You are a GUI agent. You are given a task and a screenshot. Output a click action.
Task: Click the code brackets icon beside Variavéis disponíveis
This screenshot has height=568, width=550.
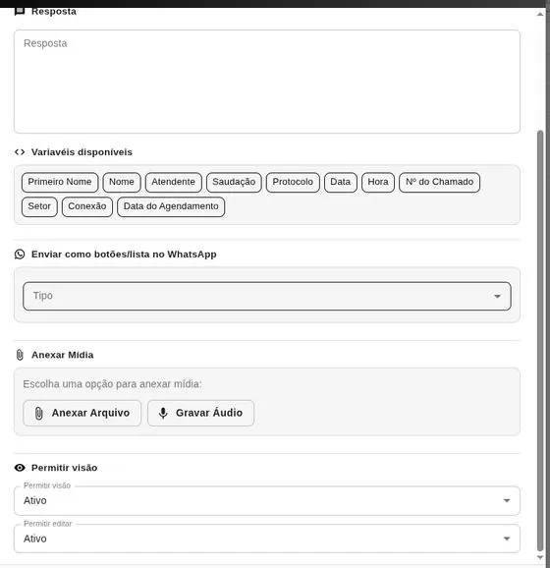(x=20, y=152)
